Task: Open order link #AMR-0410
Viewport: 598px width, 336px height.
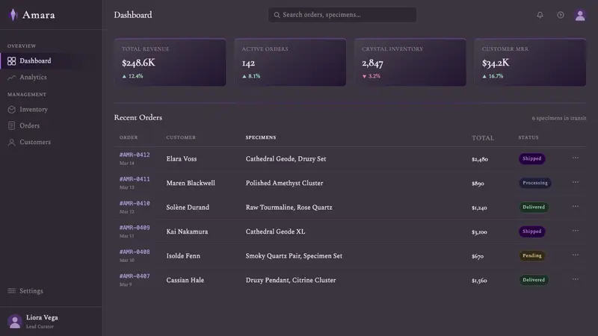Action: [135, 203]
